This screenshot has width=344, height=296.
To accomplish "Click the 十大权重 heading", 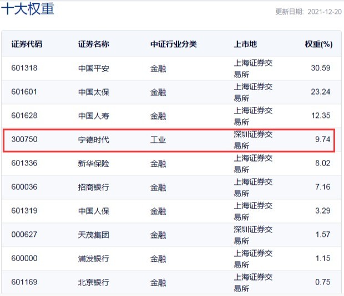I will pyautogui.click(x=28, y=9).
